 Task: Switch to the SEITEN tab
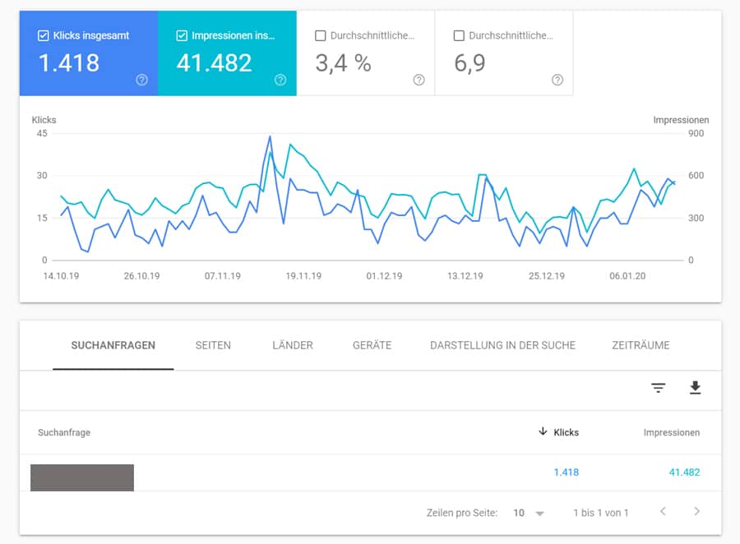tap(213, 345)
